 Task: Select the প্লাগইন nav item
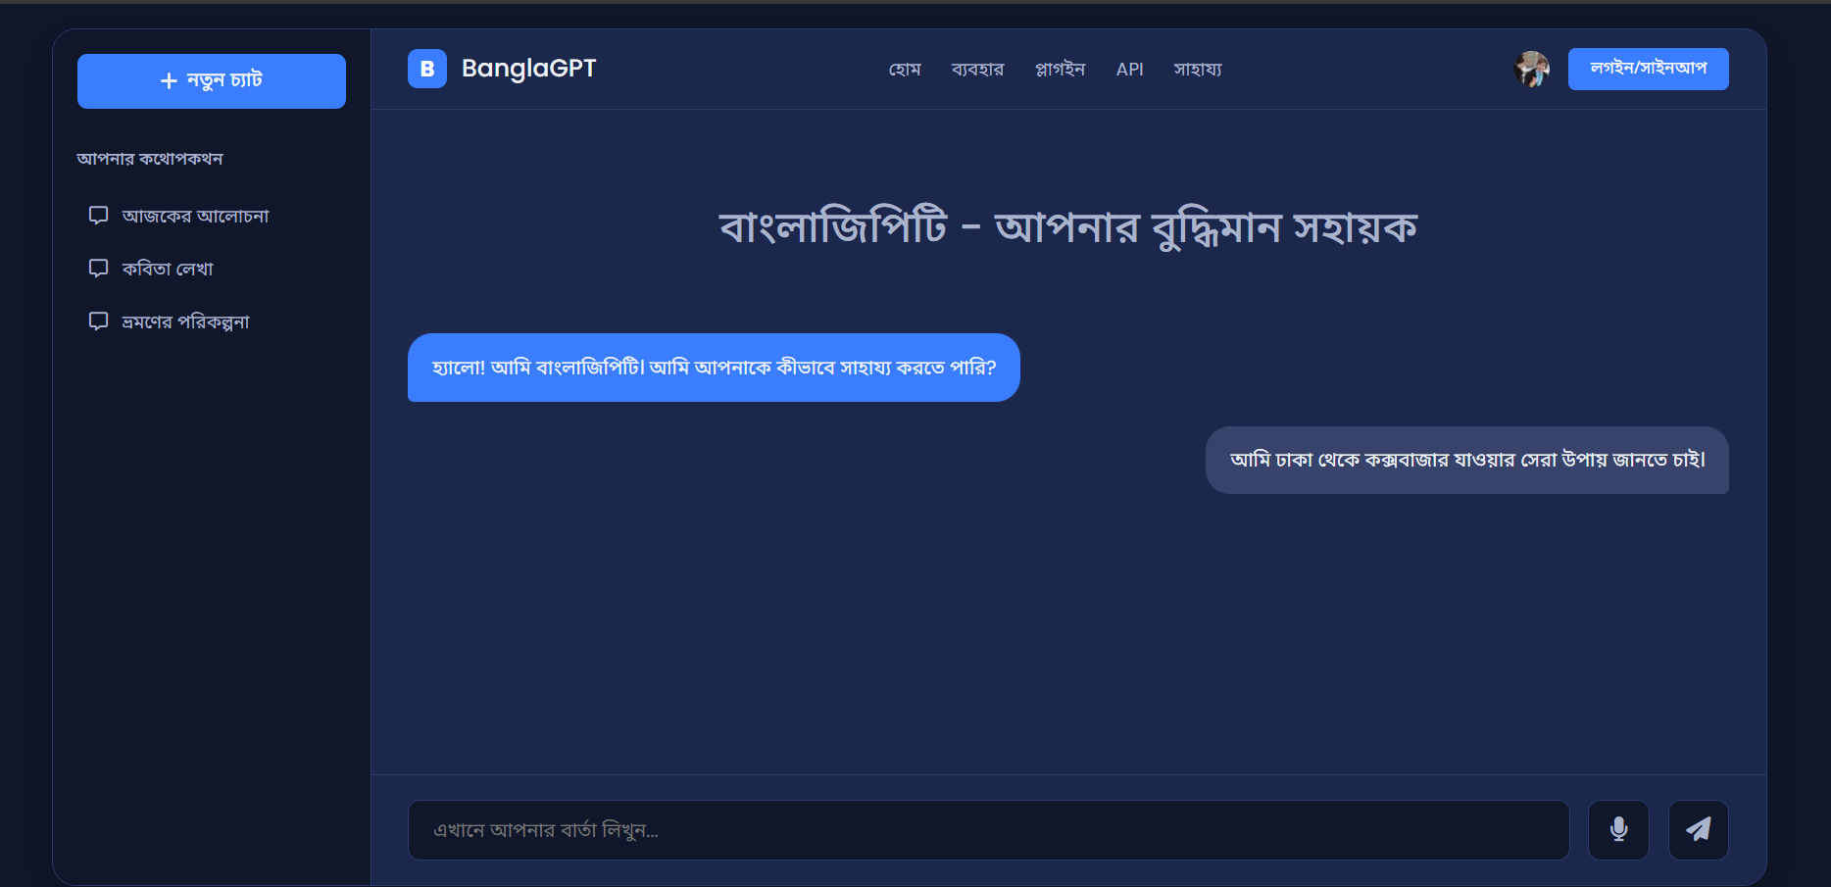[1060, 70]
